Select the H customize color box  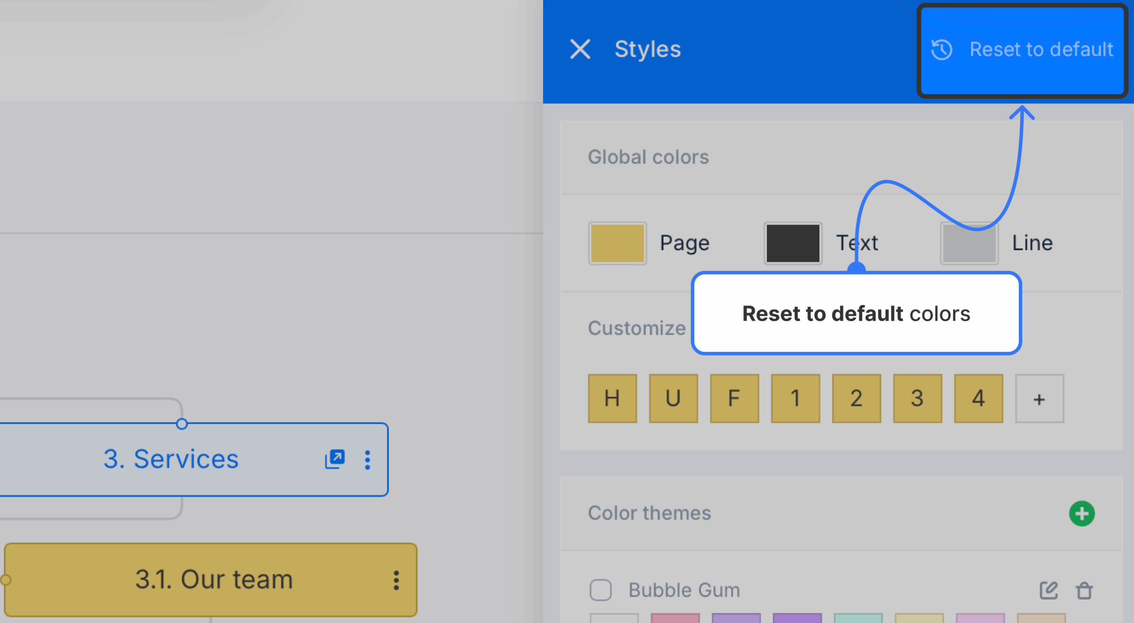tap(613, 398)
